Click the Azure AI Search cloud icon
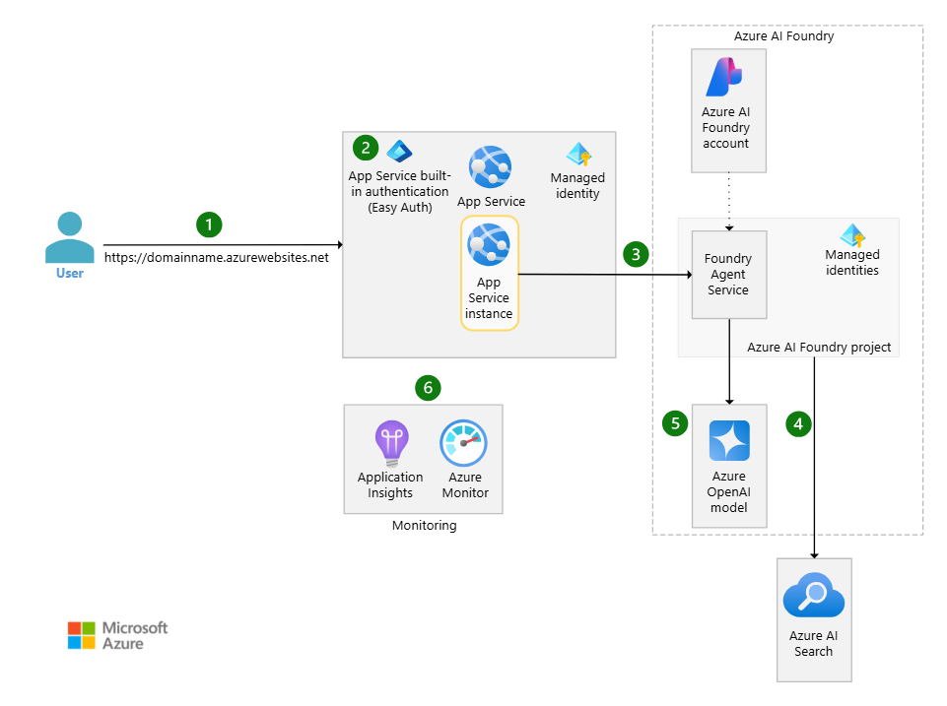Screen dimensions: 947x706 point(814,595)
